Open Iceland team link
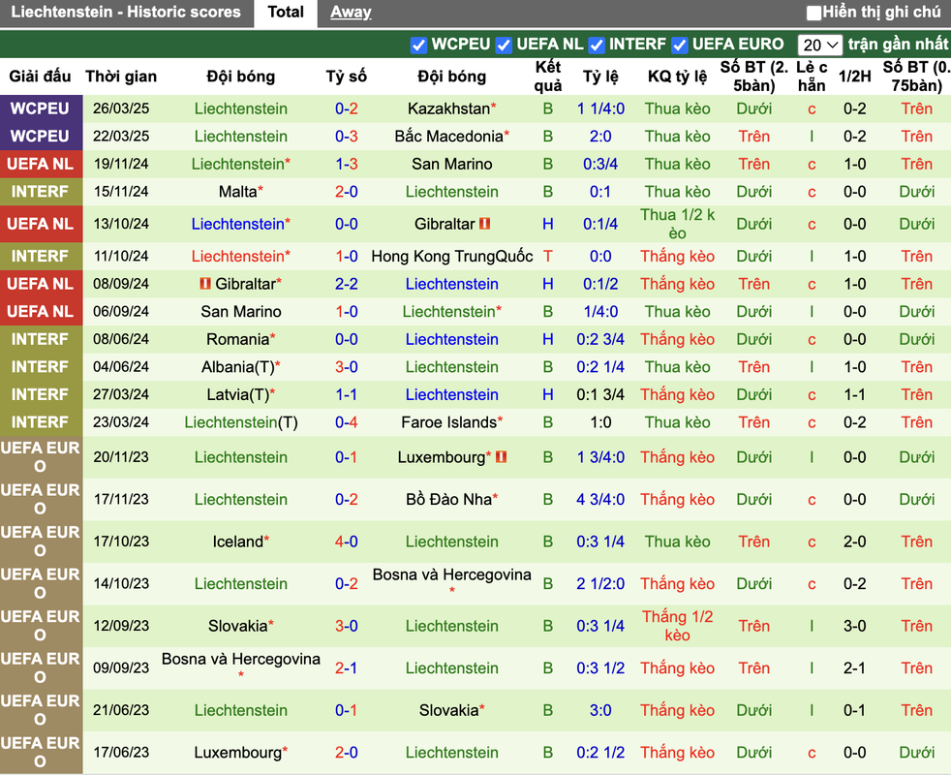The image size is (951, 775). click(x=238, y=542)
